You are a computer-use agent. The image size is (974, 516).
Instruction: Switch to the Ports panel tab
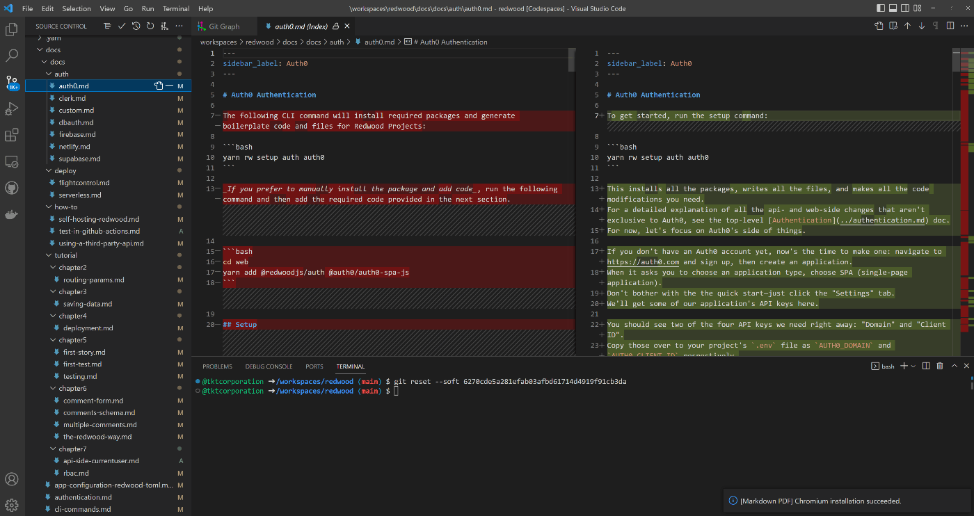[x=314, y=366]
